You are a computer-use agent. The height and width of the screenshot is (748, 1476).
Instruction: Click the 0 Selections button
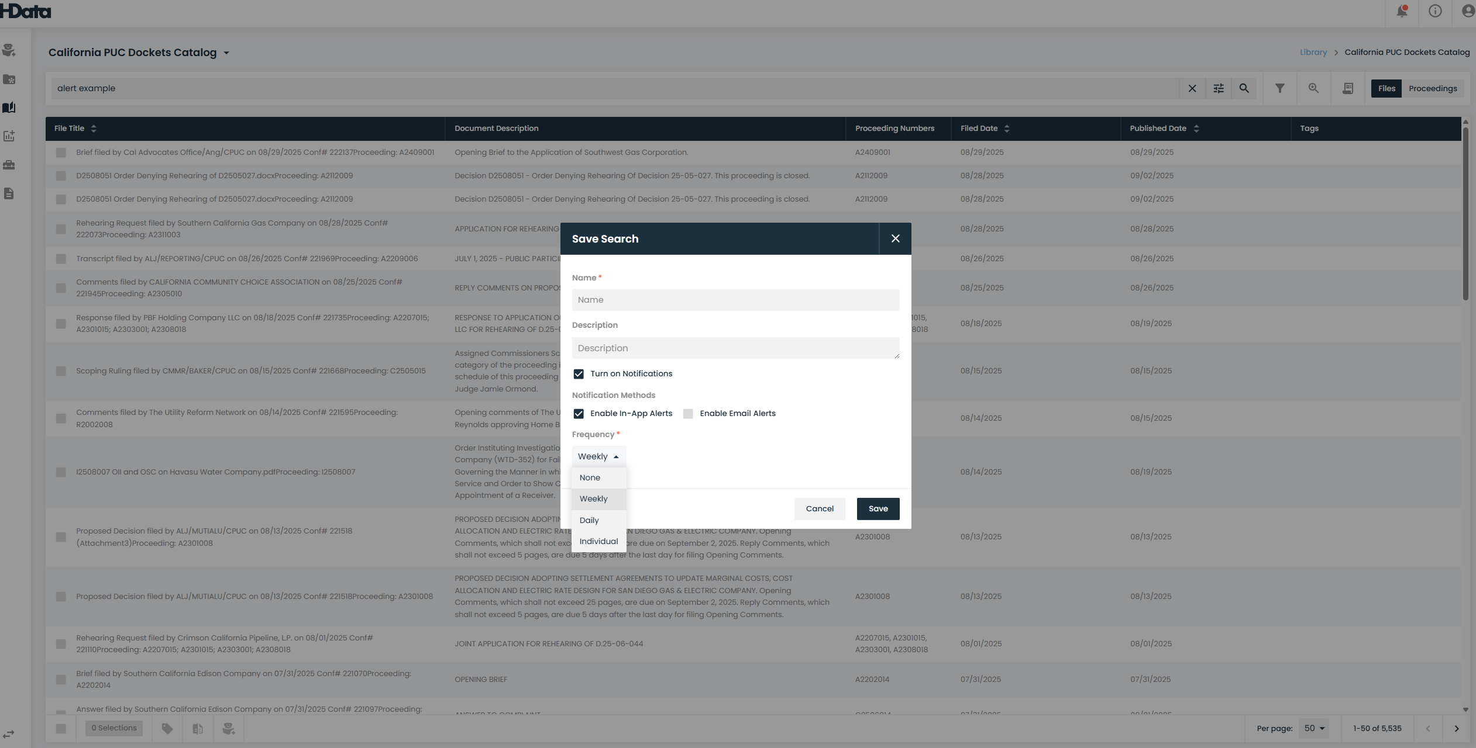click(x=114, y=728)
